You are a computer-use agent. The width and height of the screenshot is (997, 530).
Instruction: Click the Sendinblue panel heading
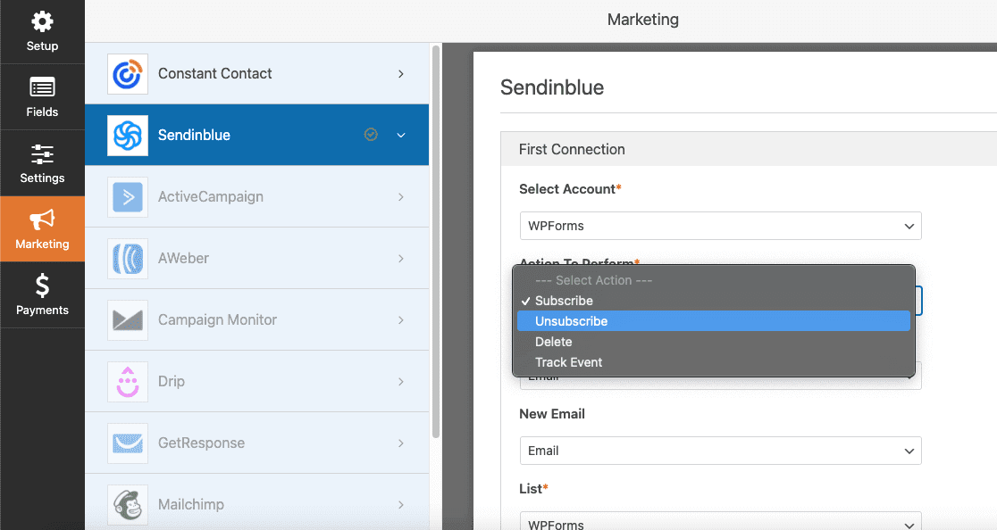click(552, 87)
